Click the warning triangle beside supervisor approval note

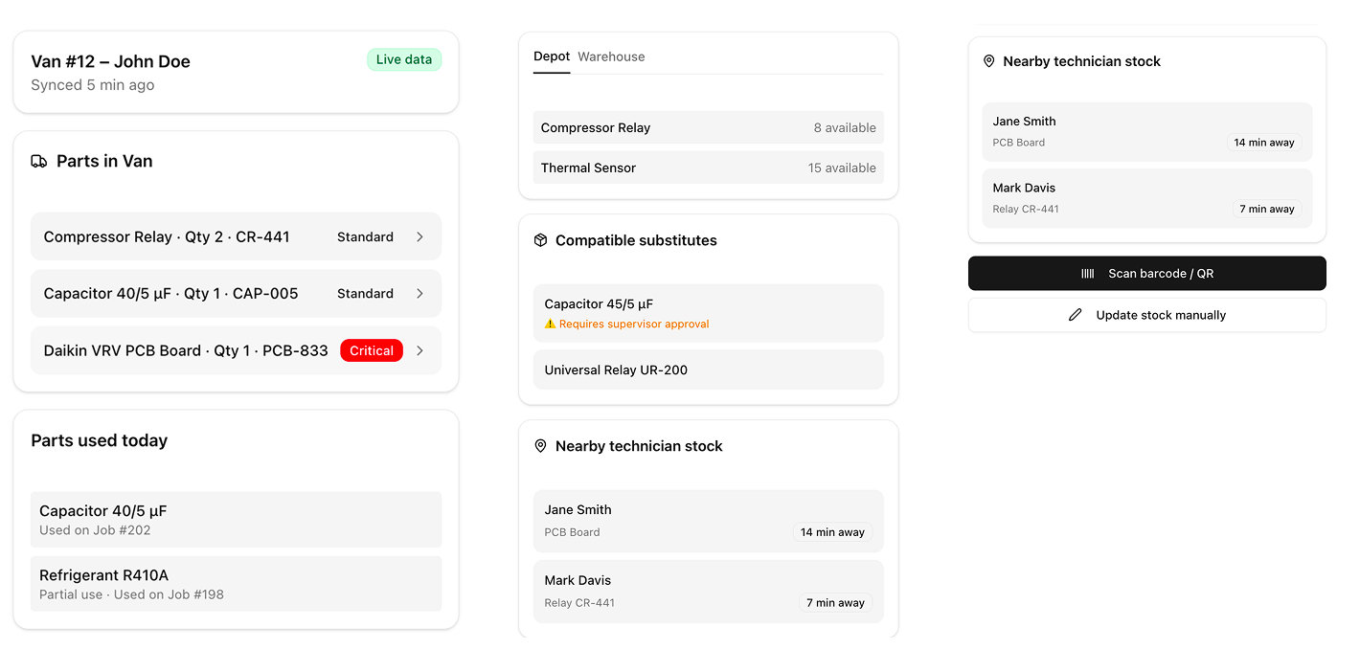pyautogui.click(x=549, y=324)
